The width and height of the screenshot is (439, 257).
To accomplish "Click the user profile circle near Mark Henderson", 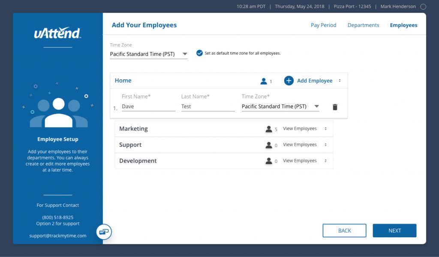I will (x=423, y=7).
